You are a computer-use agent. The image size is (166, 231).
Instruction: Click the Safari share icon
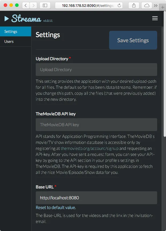[134, 5]
